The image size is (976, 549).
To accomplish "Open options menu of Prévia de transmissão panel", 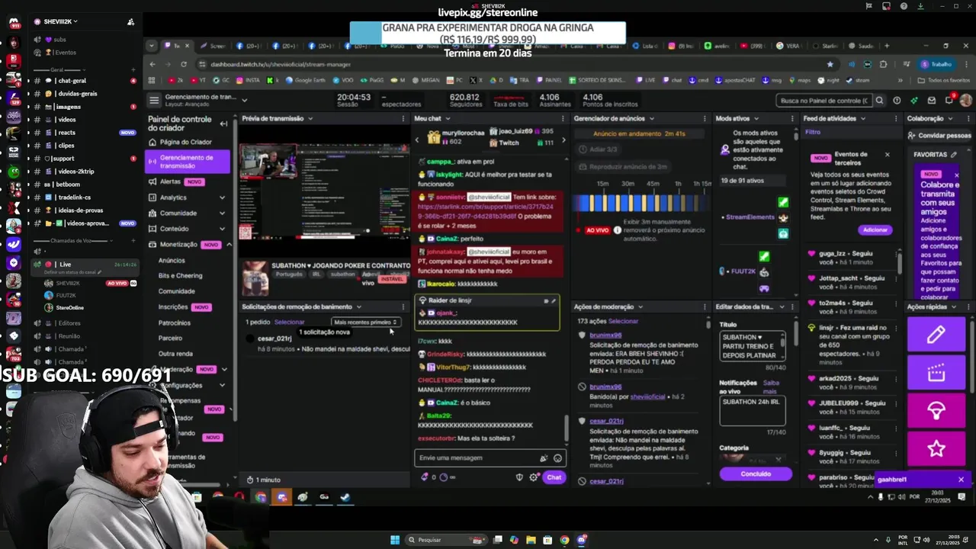I will 403,118.
